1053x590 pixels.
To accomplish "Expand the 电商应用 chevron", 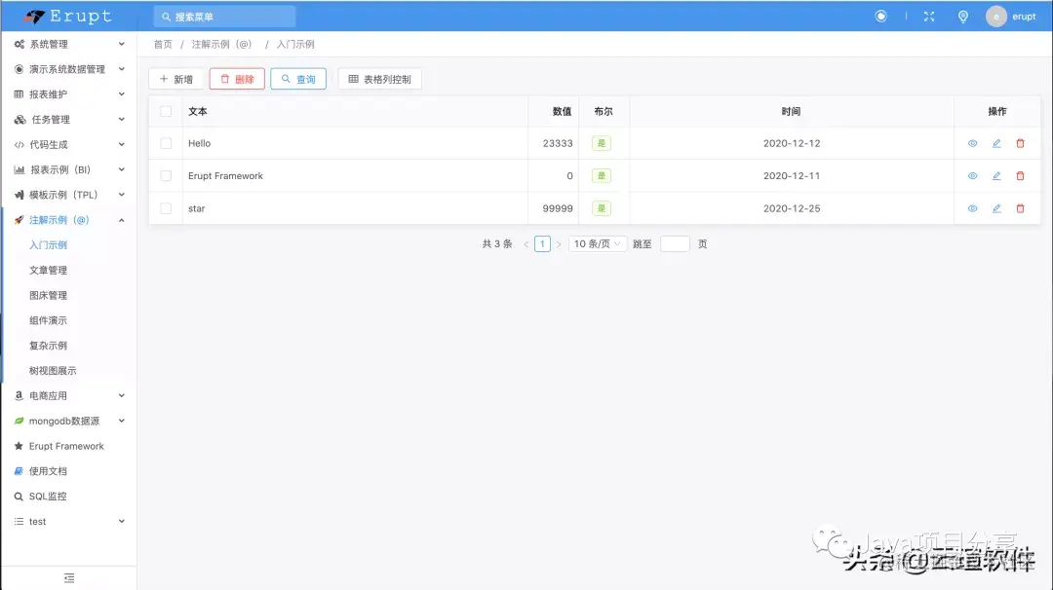I will click(x=122, y=395).
